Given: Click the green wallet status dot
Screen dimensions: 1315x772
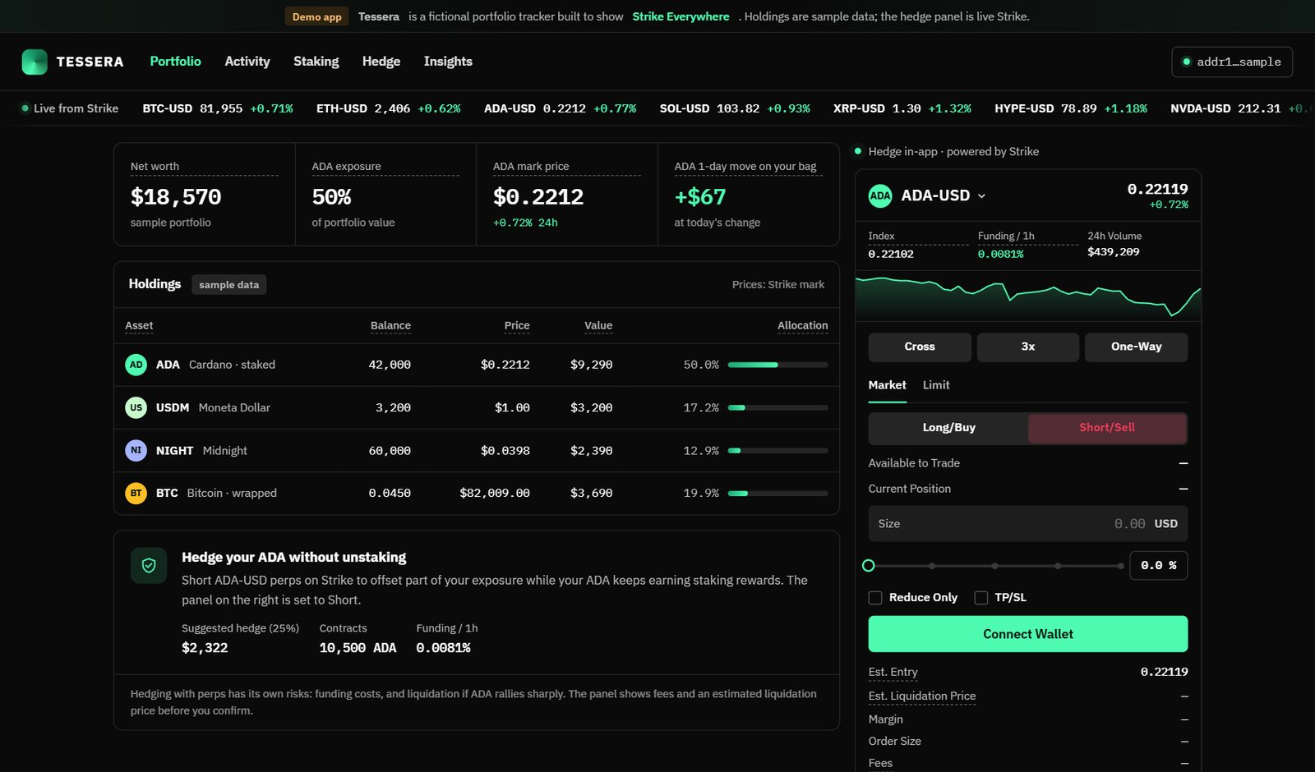Looking at the screenshot, I should (1186, 62).
